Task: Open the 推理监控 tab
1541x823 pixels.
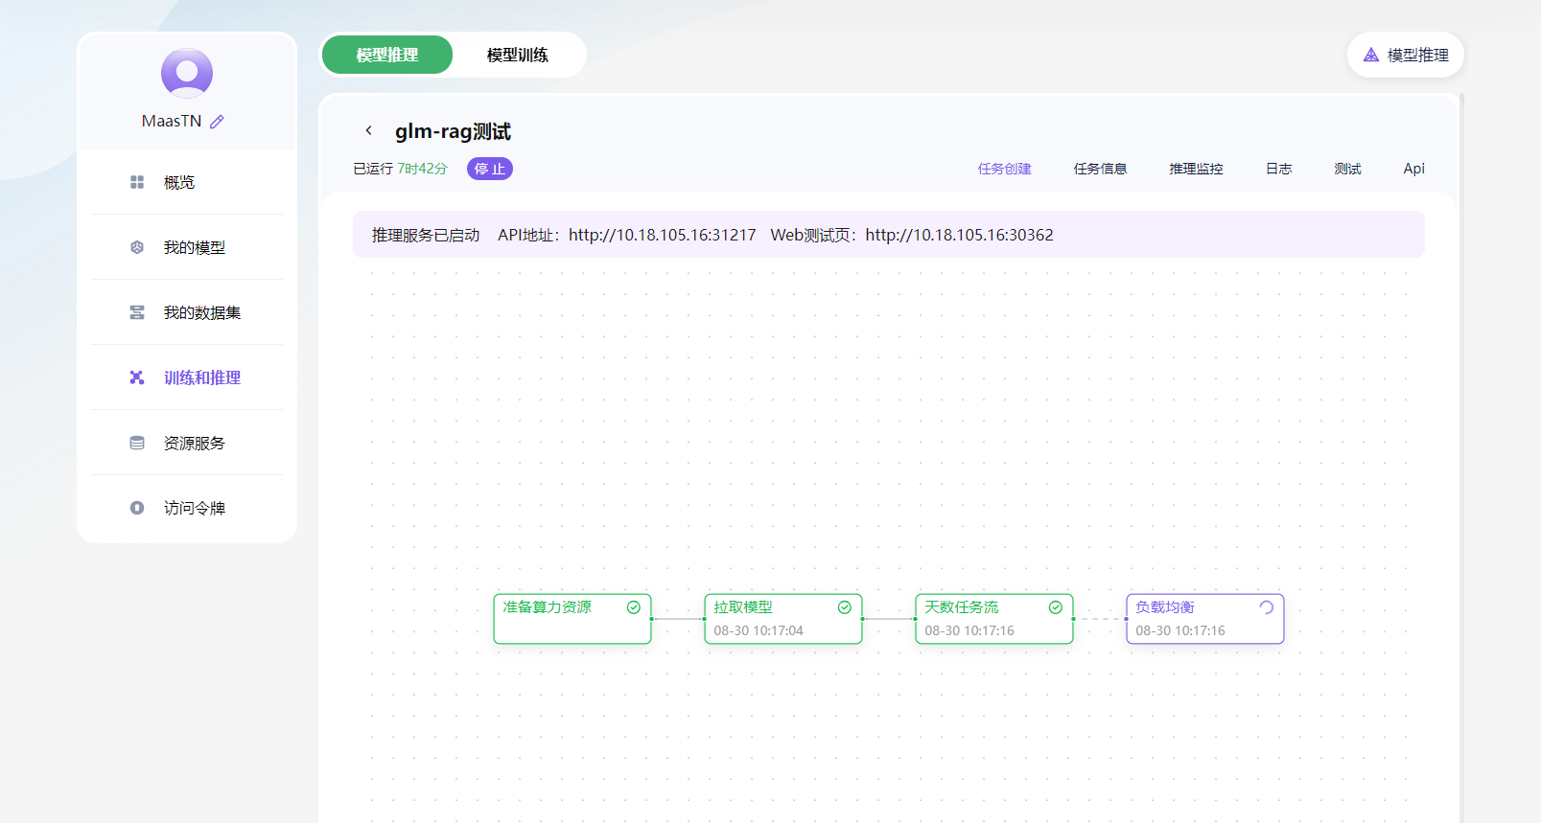Action: pos(1196,169)
